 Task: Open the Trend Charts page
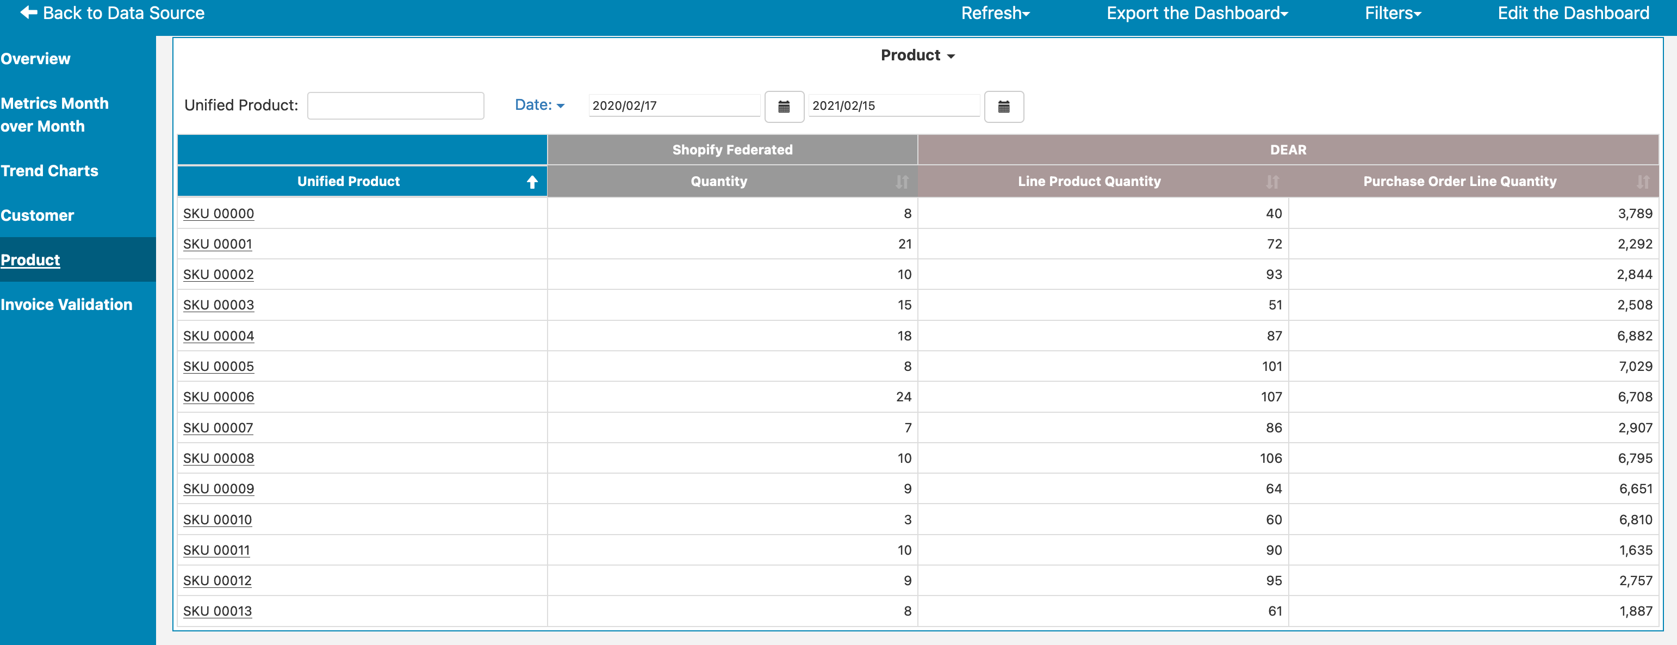(x=49, y=171)
